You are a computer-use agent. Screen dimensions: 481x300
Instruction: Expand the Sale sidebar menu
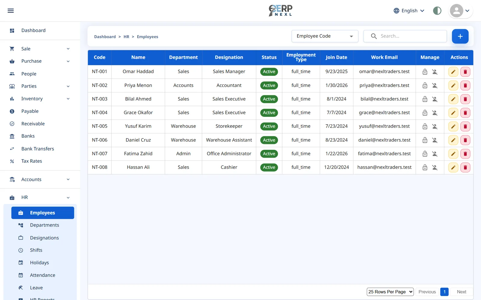tap(40, 49)
